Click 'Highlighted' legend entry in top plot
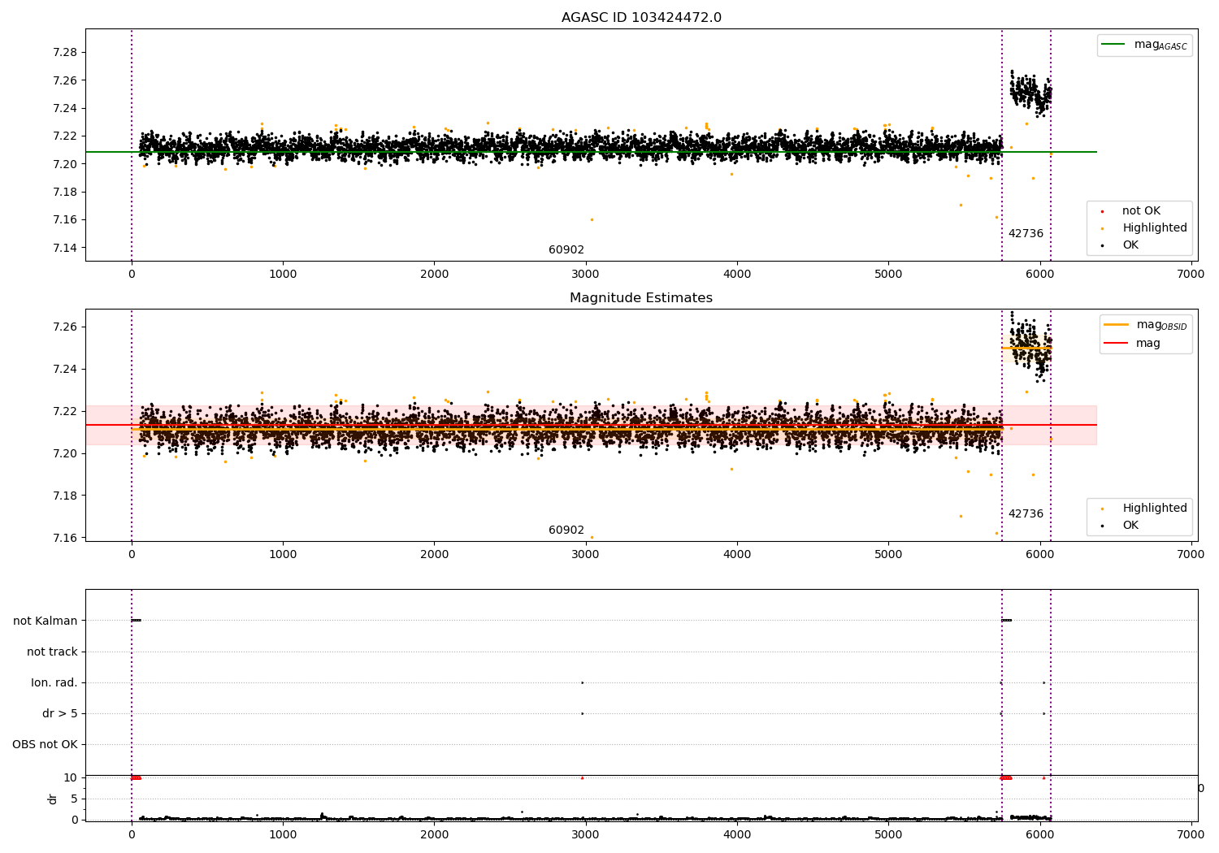This screenshot has height=853, width=1219. click(x=1154, y=228)
